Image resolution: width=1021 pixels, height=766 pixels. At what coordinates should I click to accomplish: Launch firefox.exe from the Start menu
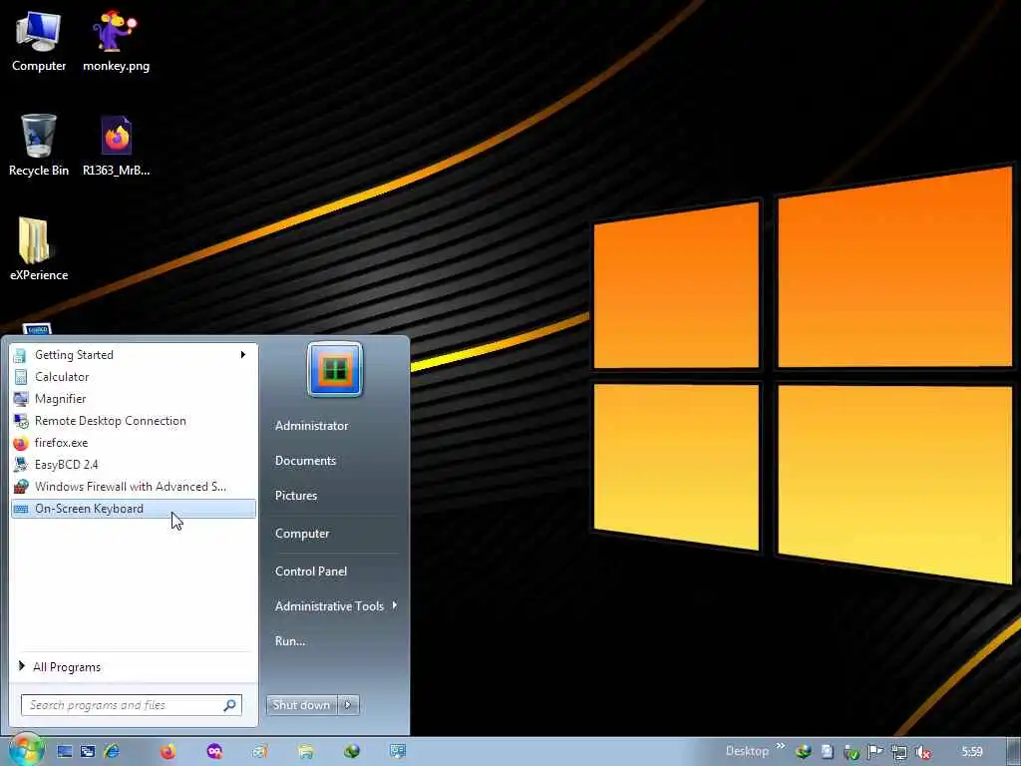pyautogui.click(x=133, y=443)
